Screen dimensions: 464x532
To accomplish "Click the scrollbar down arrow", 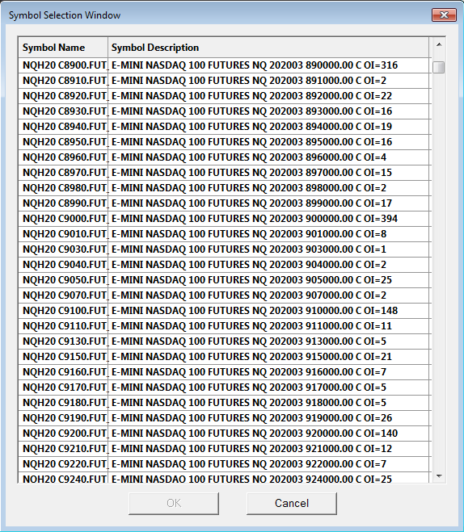I will (x=439, y=476).
